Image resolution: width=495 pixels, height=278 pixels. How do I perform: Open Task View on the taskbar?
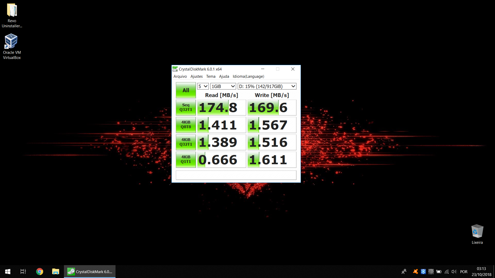point(23,272)
